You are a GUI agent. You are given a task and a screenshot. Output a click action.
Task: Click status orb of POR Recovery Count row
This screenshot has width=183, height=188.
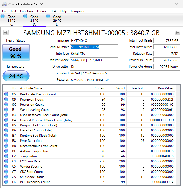(x=6, y=182)
